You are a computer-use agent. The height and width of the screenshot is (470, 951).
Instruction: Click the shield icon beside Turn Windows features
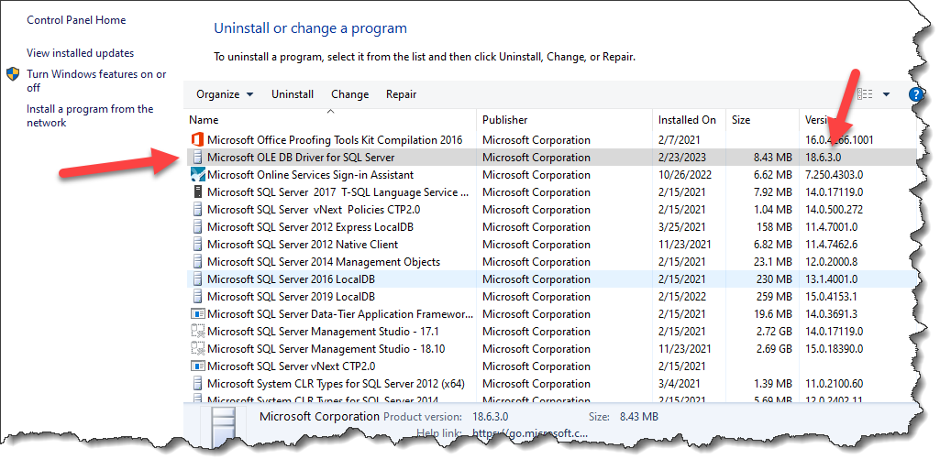click(13, 74)
